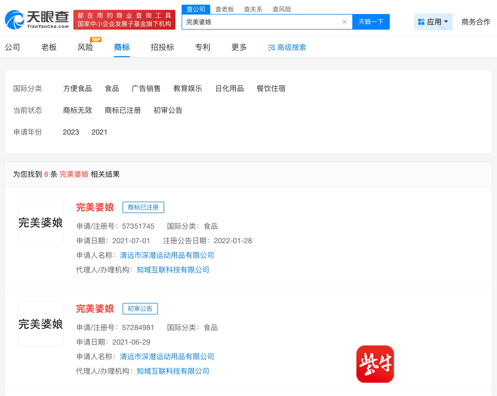Open 高级搜索 advanced search
Viewport: 497px width, 396px height.
coord(287,48)
